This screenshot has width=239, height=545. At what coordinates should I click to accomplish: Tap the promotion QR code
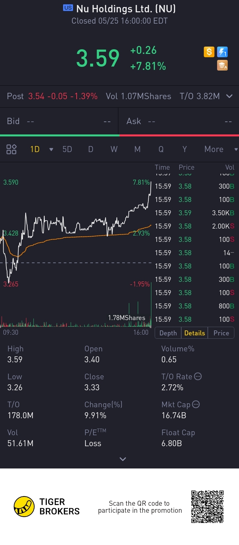(207, 506)
